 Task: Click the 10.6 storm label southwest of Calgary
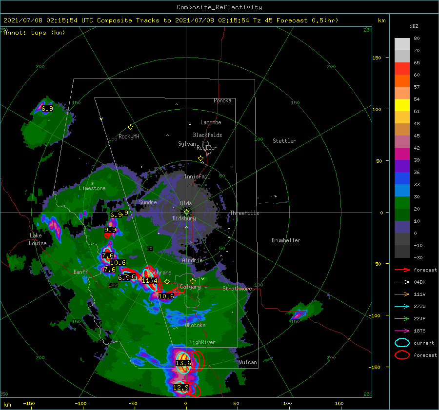166,296
